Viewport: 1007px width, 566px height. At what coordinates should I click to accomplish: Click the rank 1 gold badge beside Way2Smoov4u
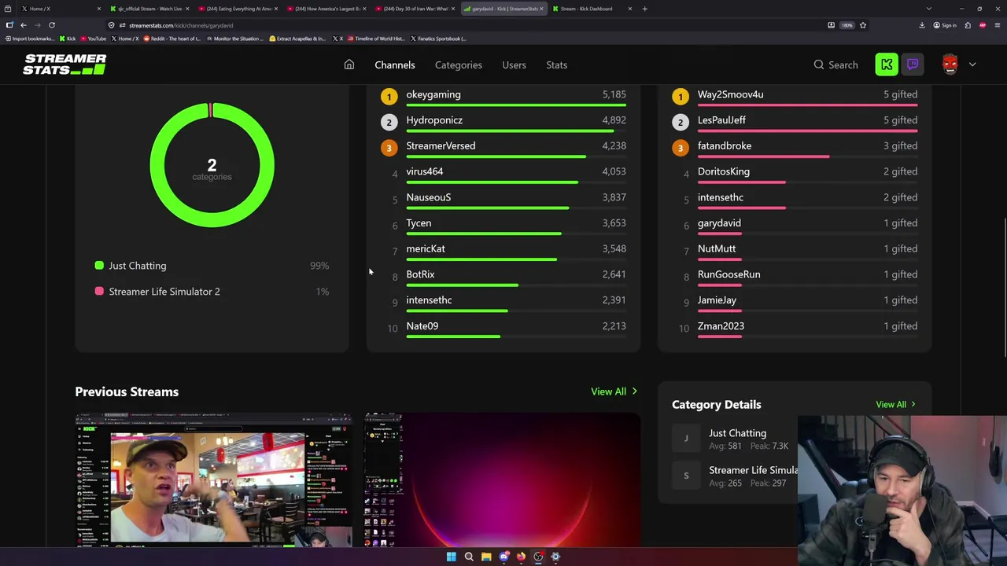click(x=681, y=97)
